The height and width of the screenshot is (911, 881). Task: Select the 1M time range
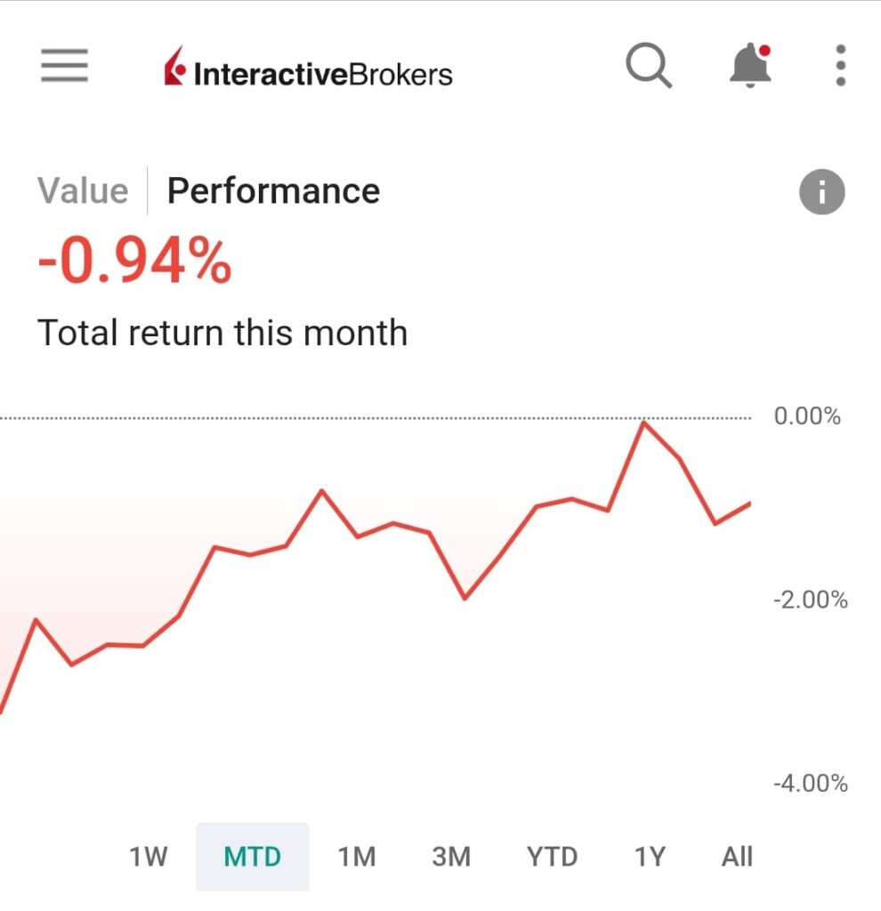point(357,857)
